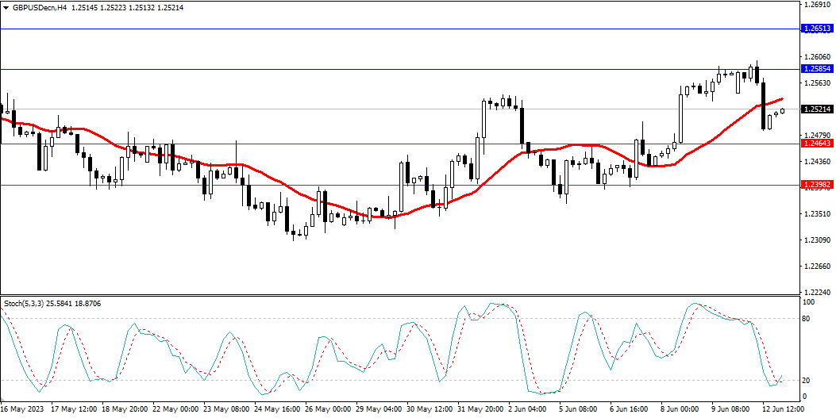
Task: Click the 31 May 20:00 time label
Action: (481, 409)
